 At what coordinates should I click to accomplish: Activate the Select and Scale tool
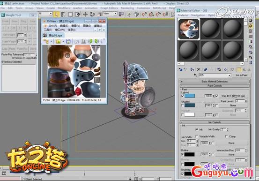coord(99,14)
